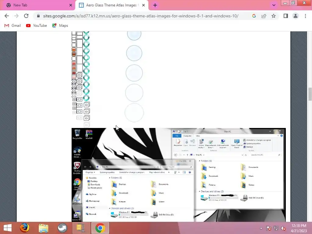Switch to the New Tab tab
Viewport: 312px width, 234px height.
click(37, 5)
